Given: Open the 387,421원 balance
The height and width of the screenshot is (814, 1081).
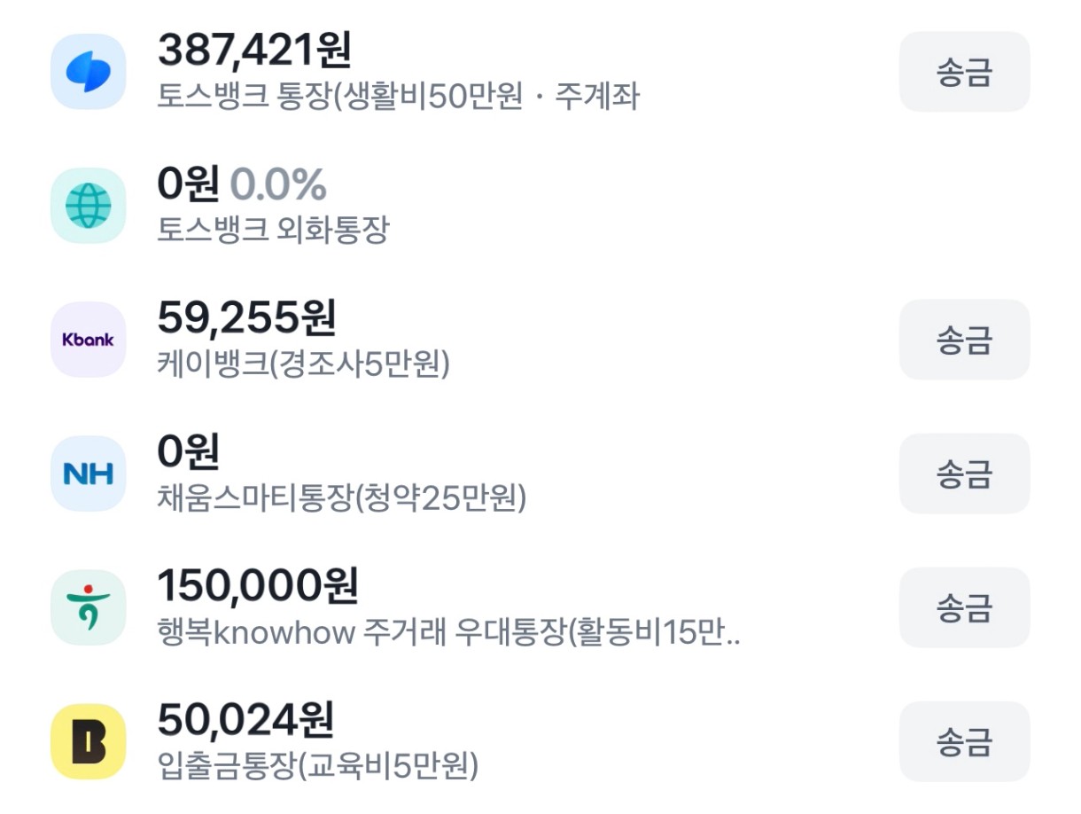Looking at the screenshot, I should 254,50.
